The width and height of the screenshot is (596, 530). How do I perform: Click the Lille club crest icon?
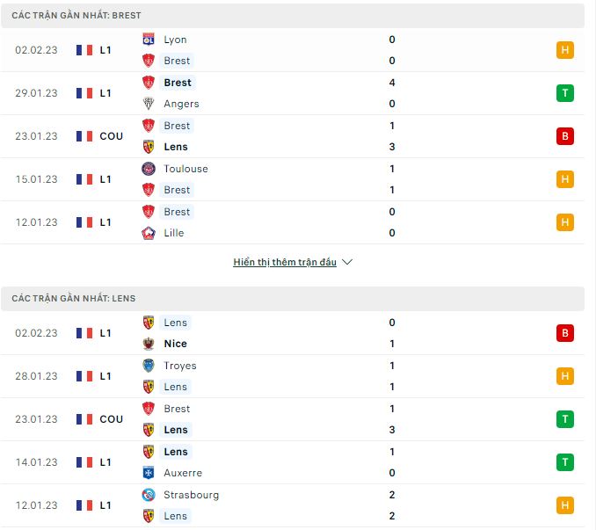click(149, 233)
